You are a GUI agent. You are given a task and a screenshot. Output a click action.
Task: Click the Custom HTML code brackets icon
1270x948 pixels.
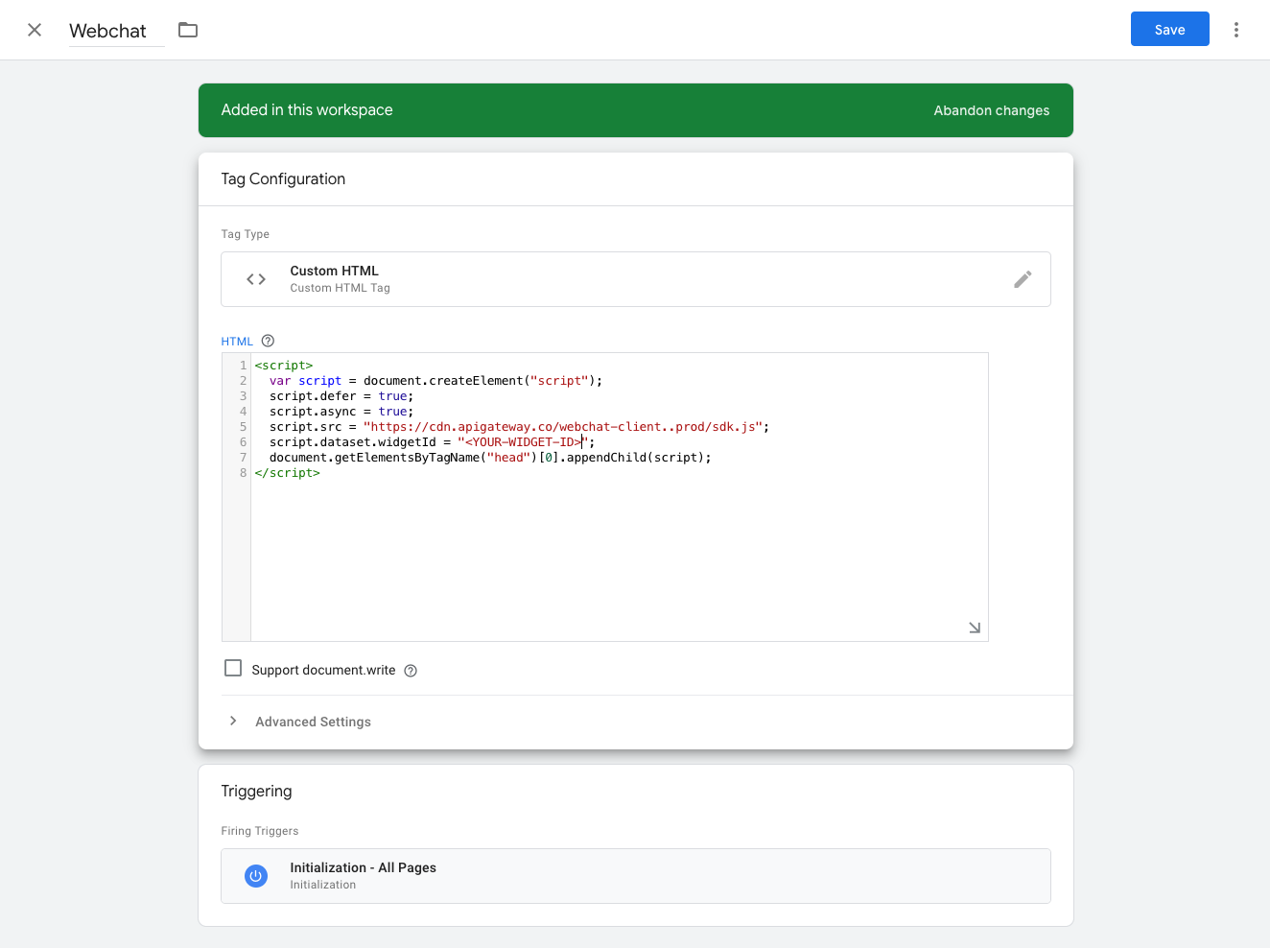(x=255, y=279)
